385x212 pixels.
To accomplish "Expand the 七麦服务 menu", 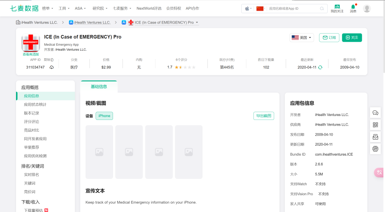I will (x=122, y=8).
